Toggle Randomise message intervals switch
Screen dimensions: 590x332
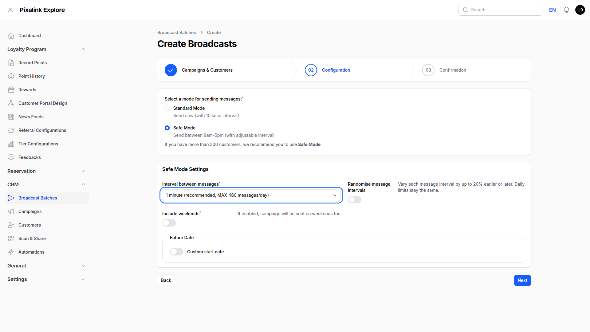coord(355,200)
